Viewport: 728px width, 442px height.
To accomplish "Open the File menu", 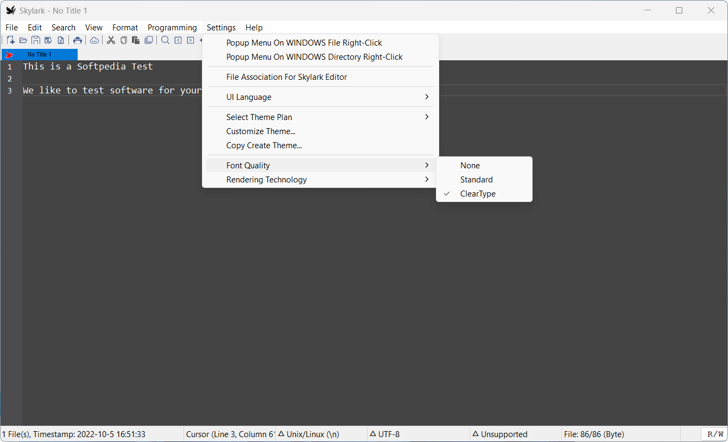I will 11,28.
